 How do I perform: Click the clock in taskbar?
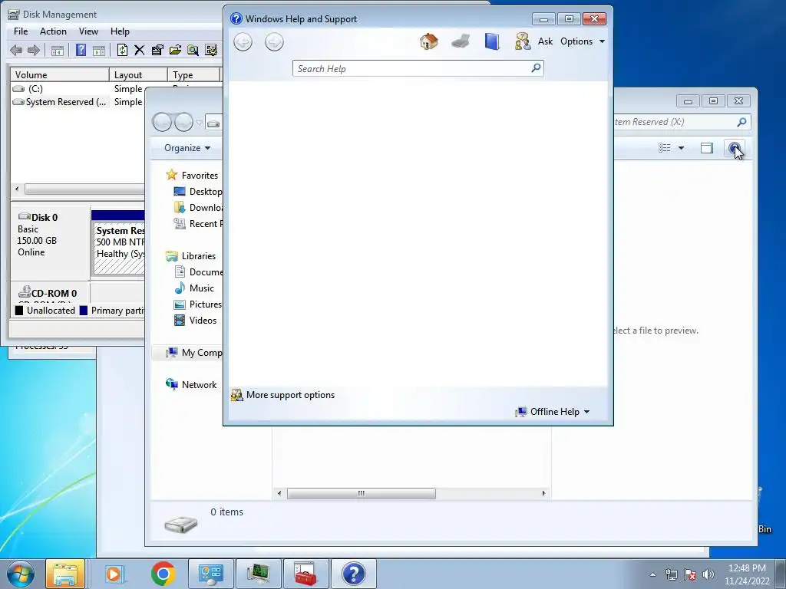pos(747,574)
